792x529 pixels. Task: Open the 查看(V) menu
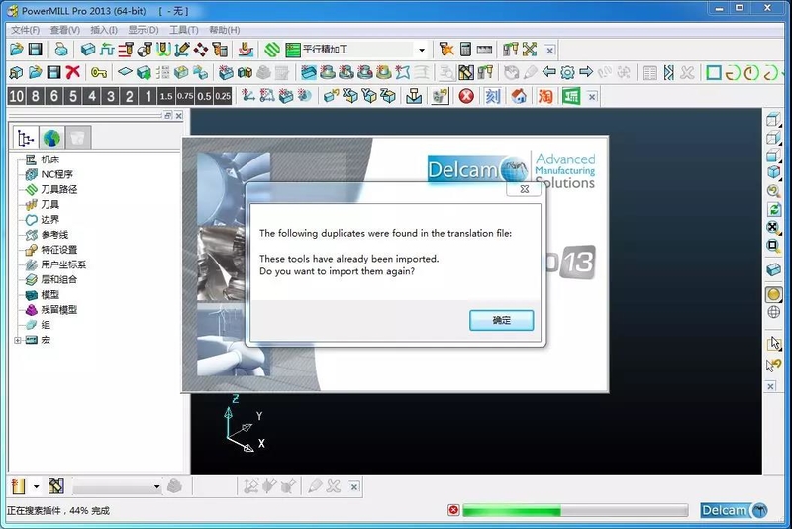pos(64,30)
